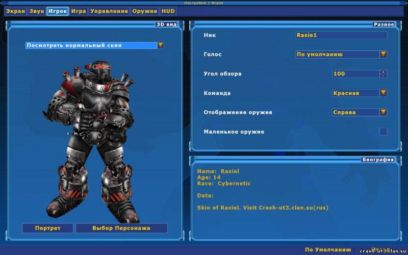
Task: Expand the Отображение оружия dropdown
Action: [383, 112]
